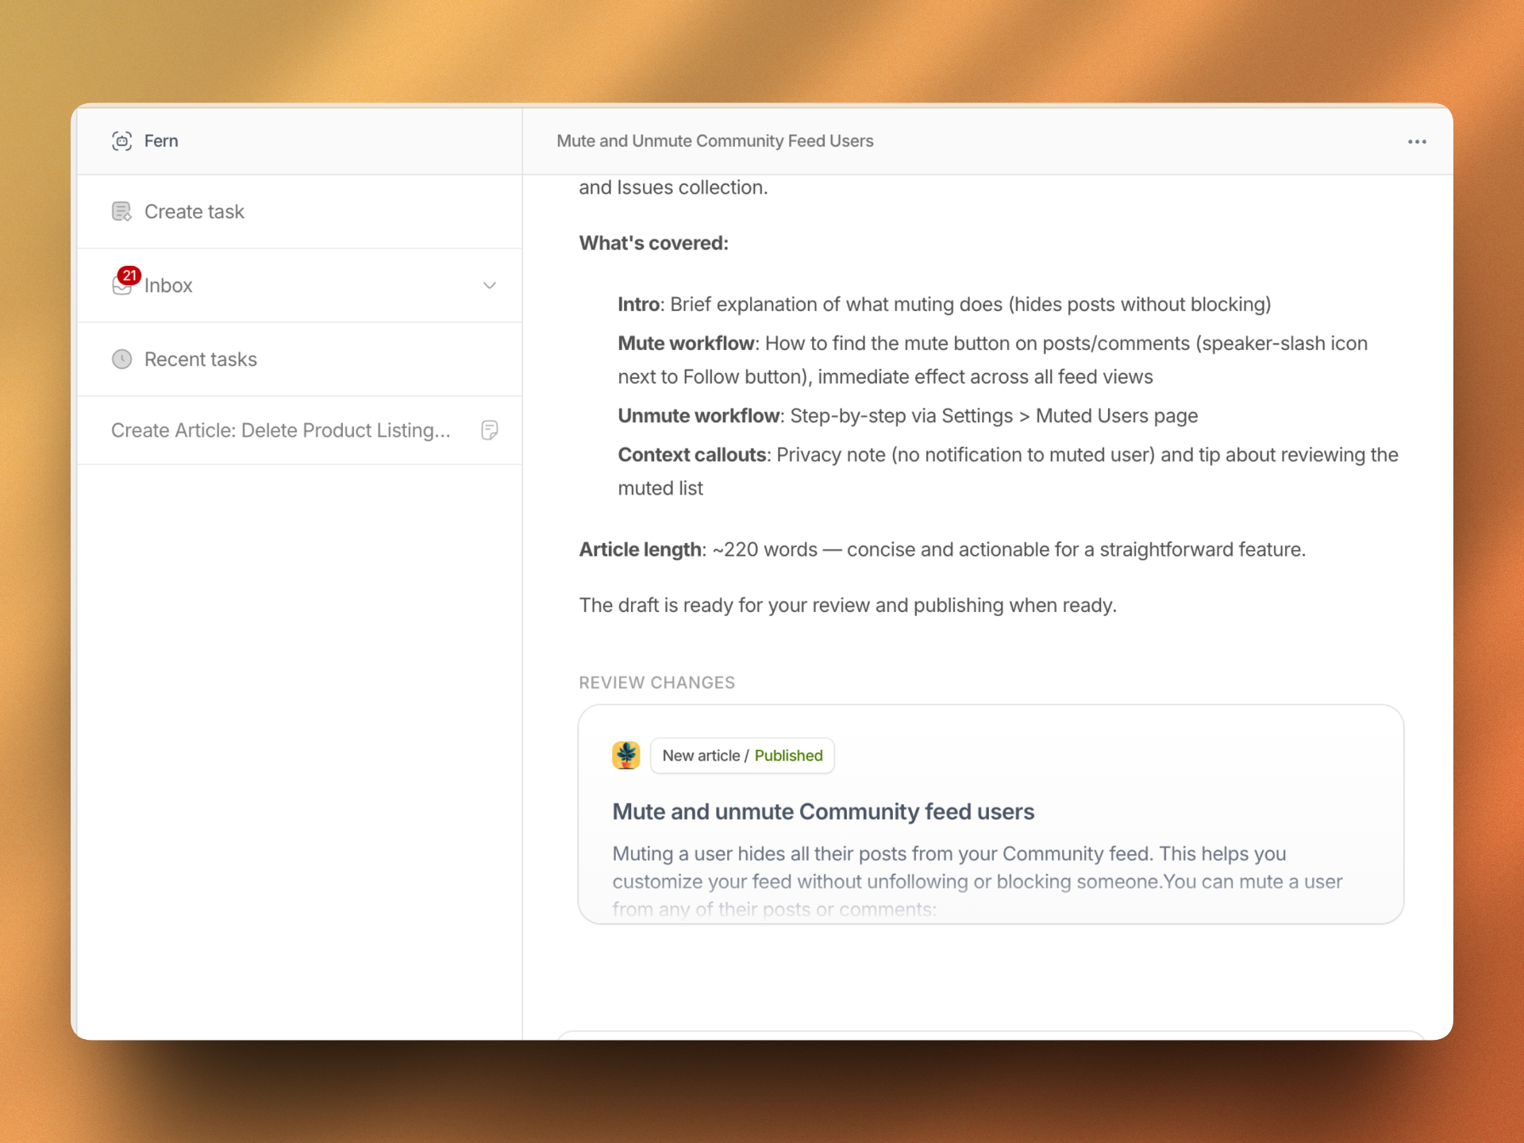
Task: Click Create task in the sidebar
Action: point(194,211)
